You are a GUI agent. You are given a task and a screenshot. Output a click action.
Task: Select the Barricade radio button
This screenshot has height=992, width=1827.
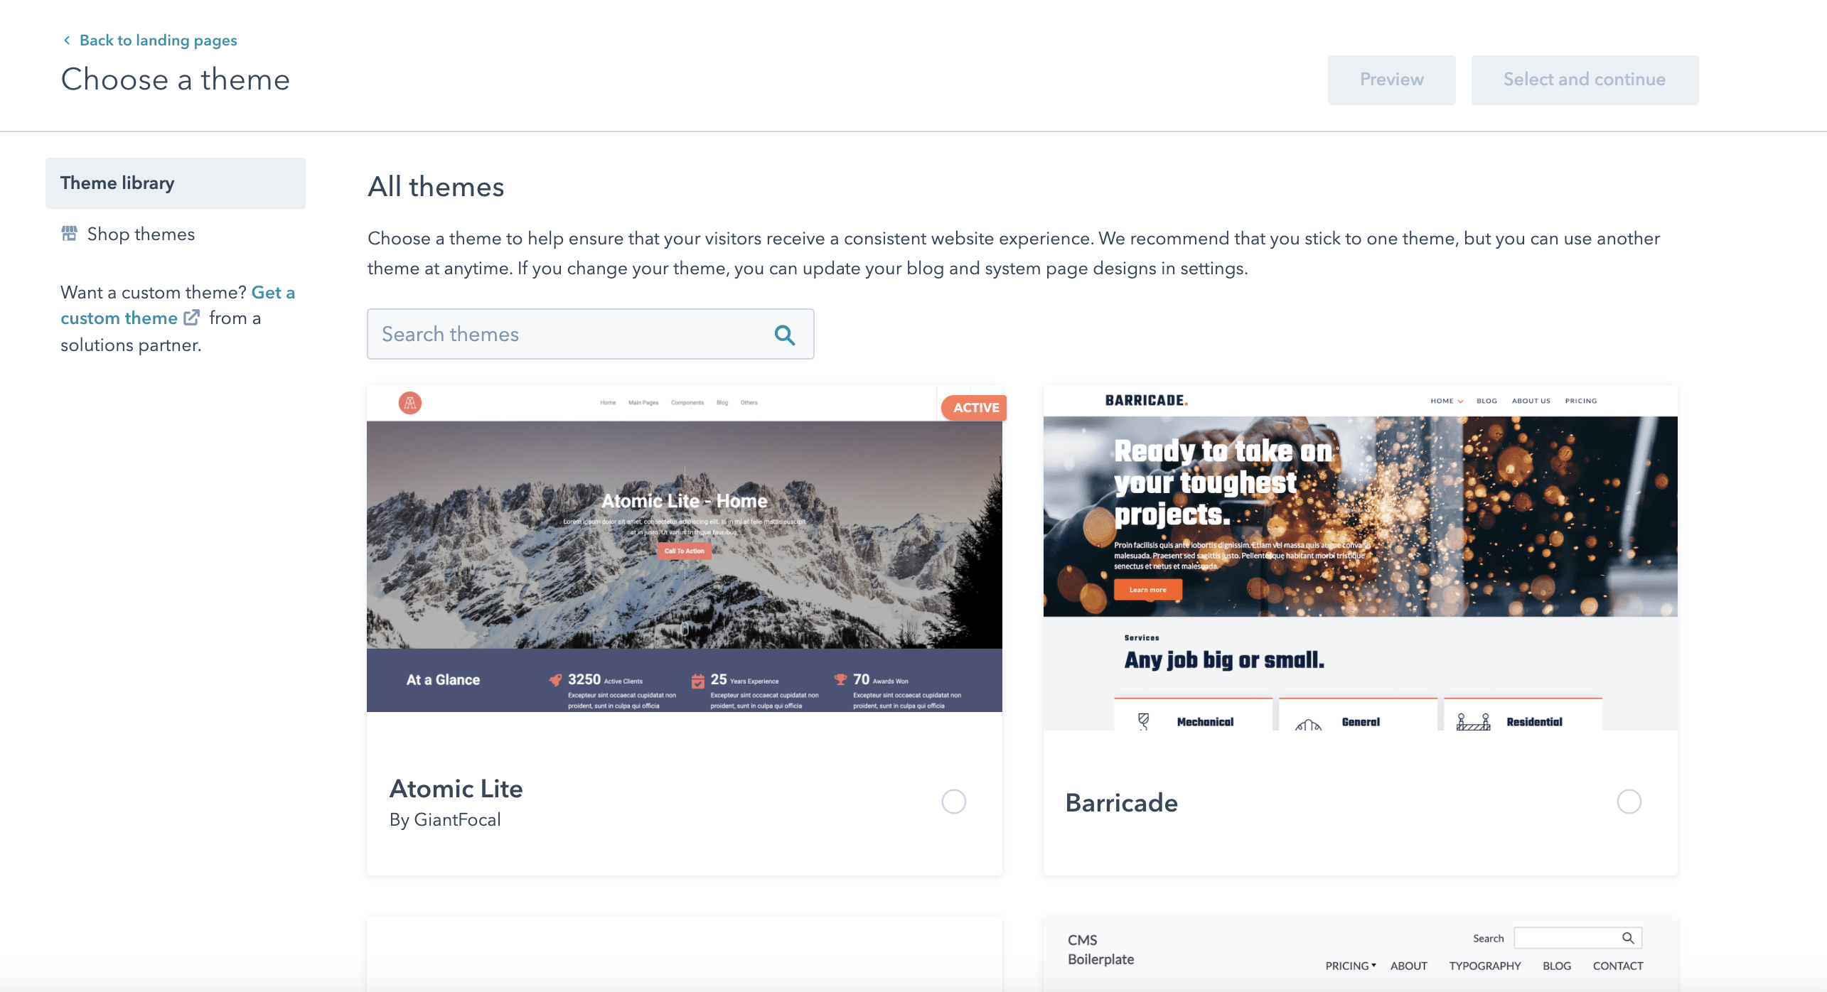(1629, 802)
